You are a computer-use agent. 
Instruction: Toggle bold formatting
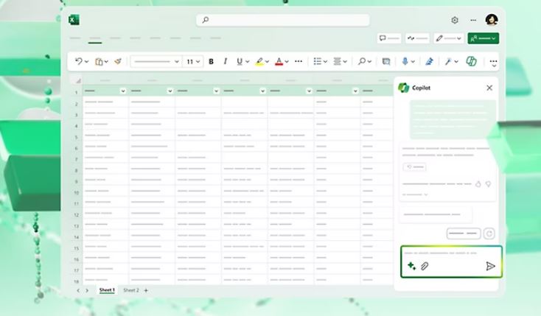point(212,62)
